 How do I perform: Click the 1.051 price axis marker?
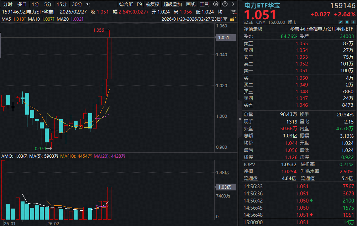pos(224,38)
